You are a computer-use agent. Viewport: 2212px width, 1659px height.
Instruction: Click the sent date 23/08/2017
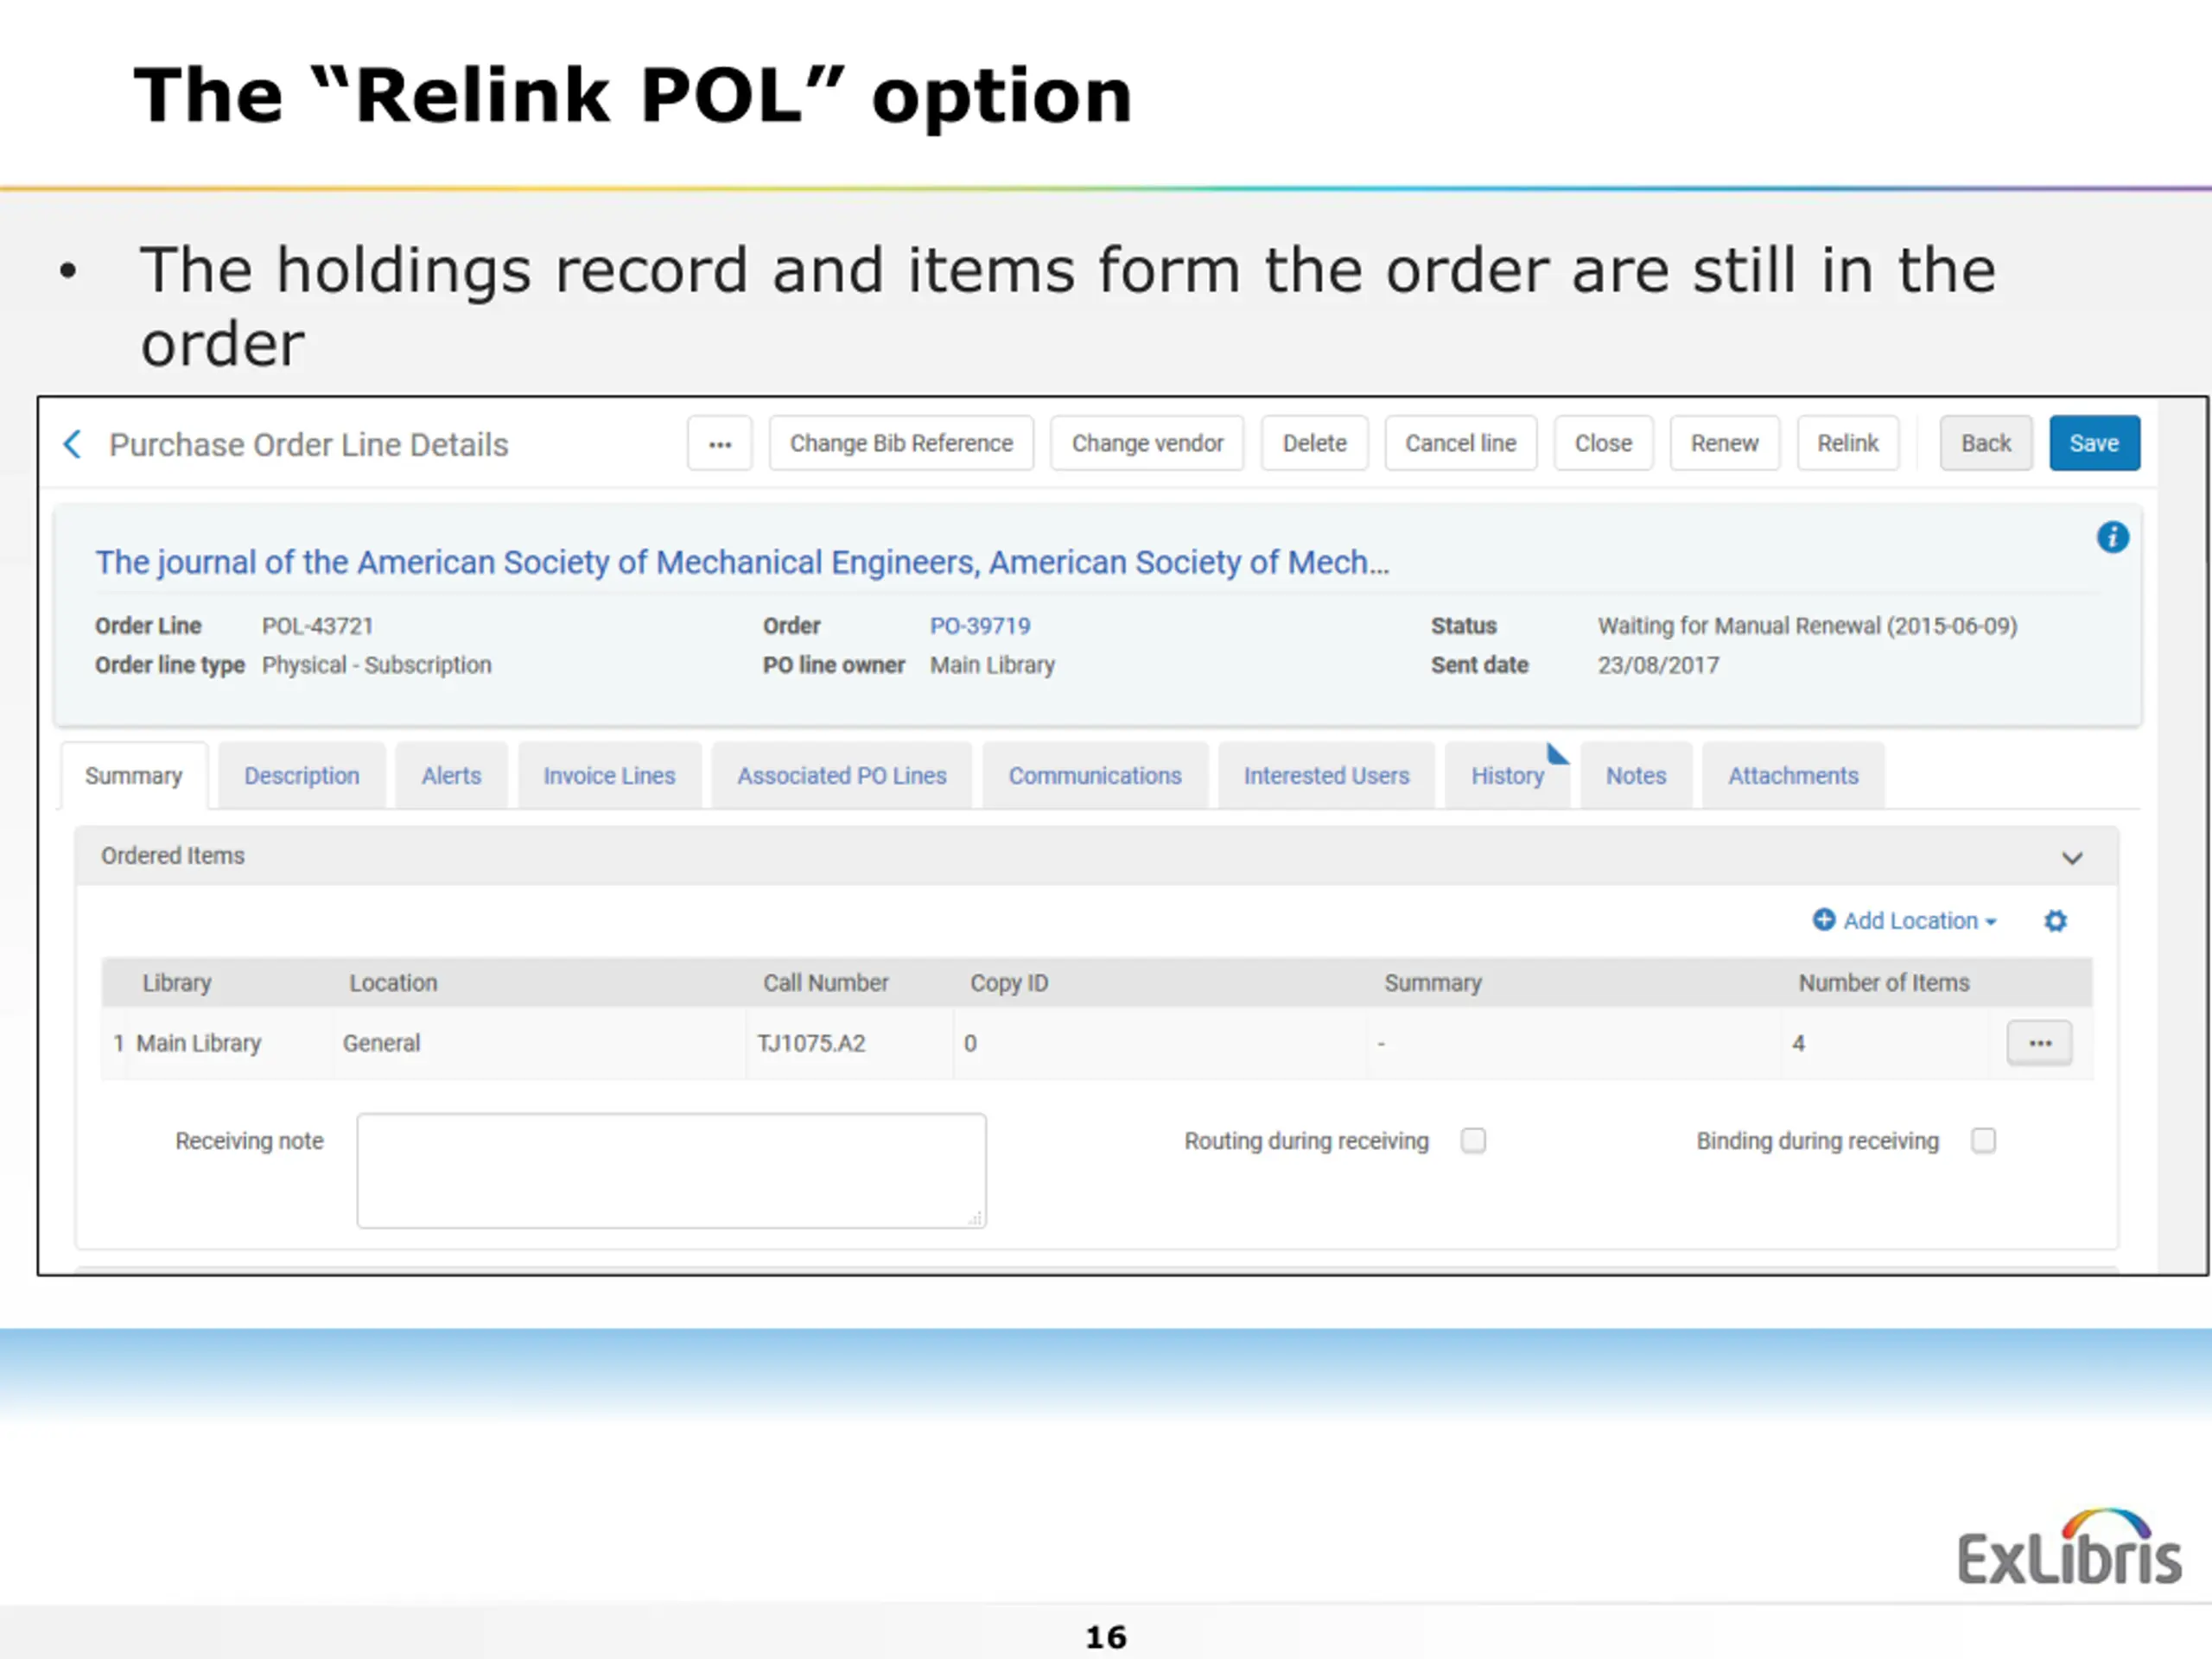click(x=1658, y=665)
